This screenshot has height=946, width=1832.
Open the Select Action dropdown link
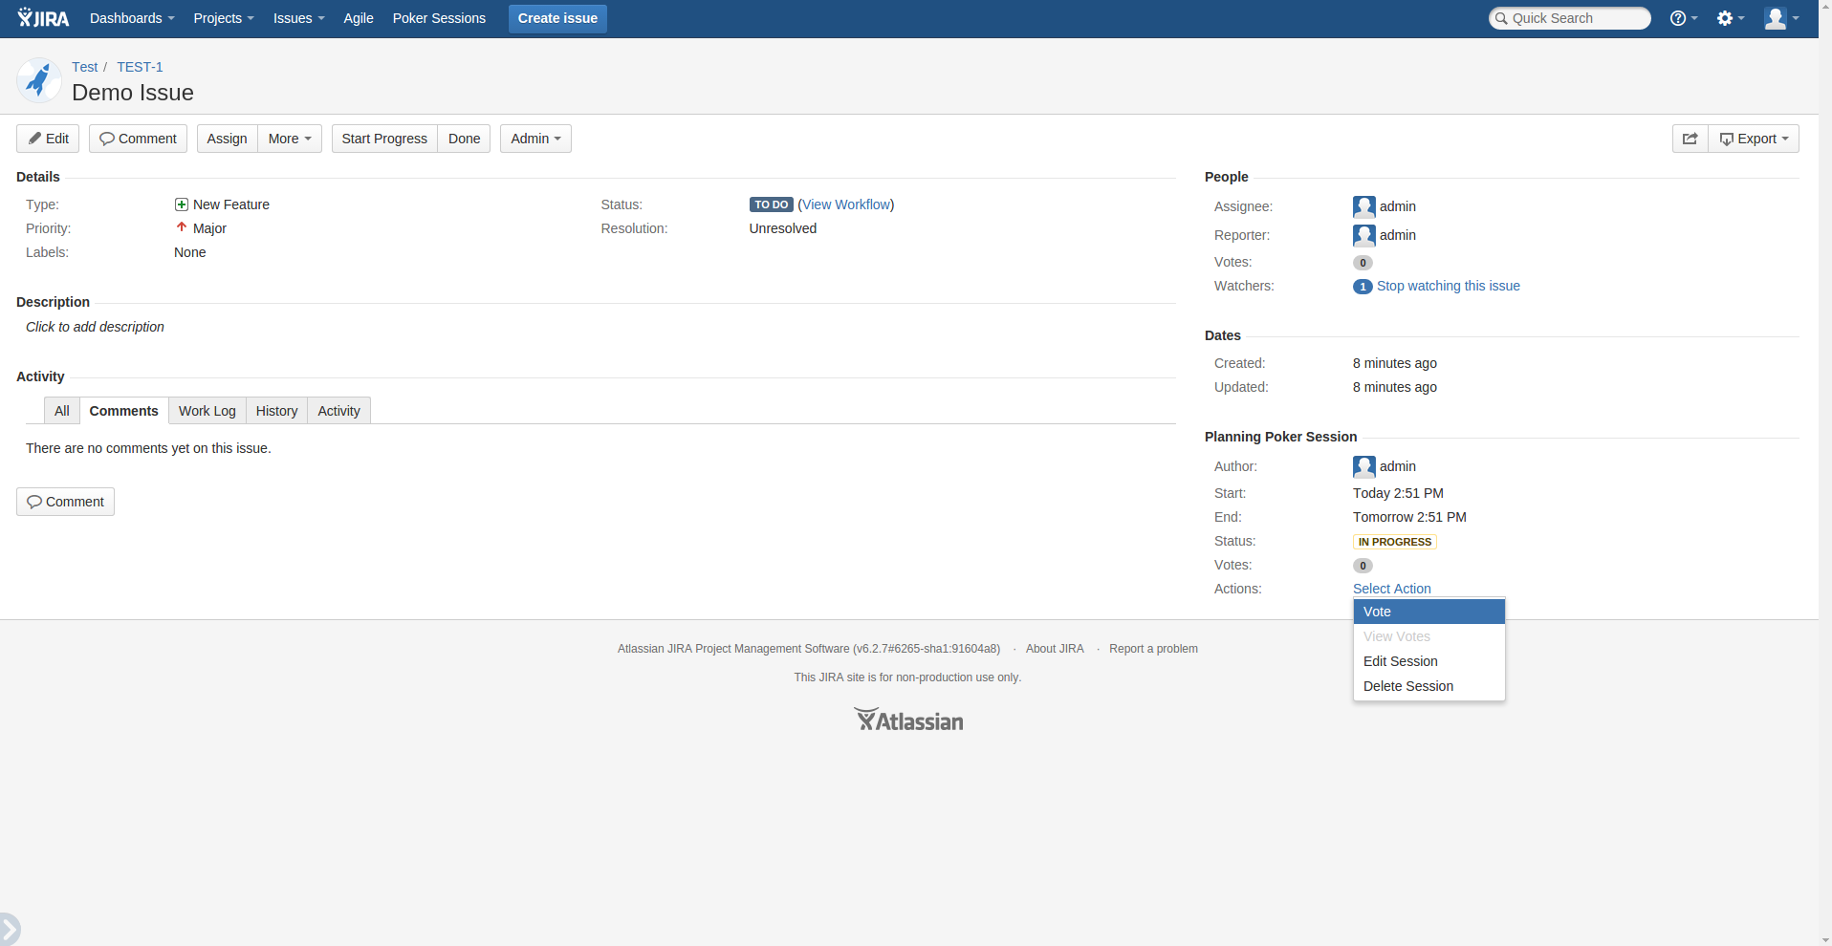pyautogui.click(x=1391, y=589)
